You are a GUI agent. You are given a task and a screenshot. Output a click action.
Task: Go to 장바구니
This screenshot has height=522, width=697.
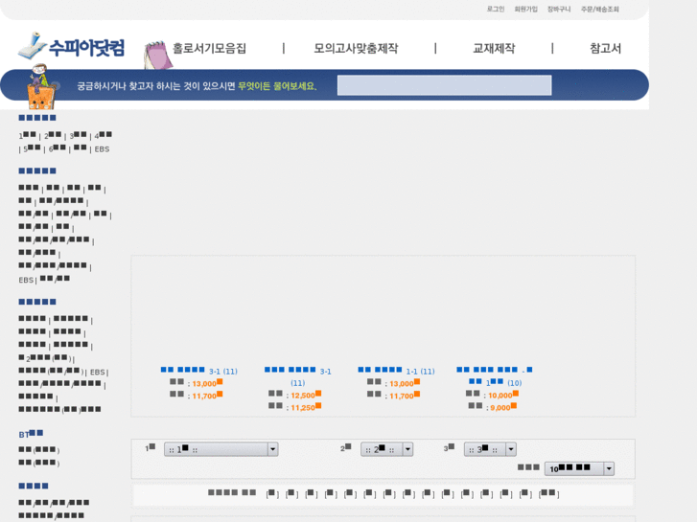point(559,9)
